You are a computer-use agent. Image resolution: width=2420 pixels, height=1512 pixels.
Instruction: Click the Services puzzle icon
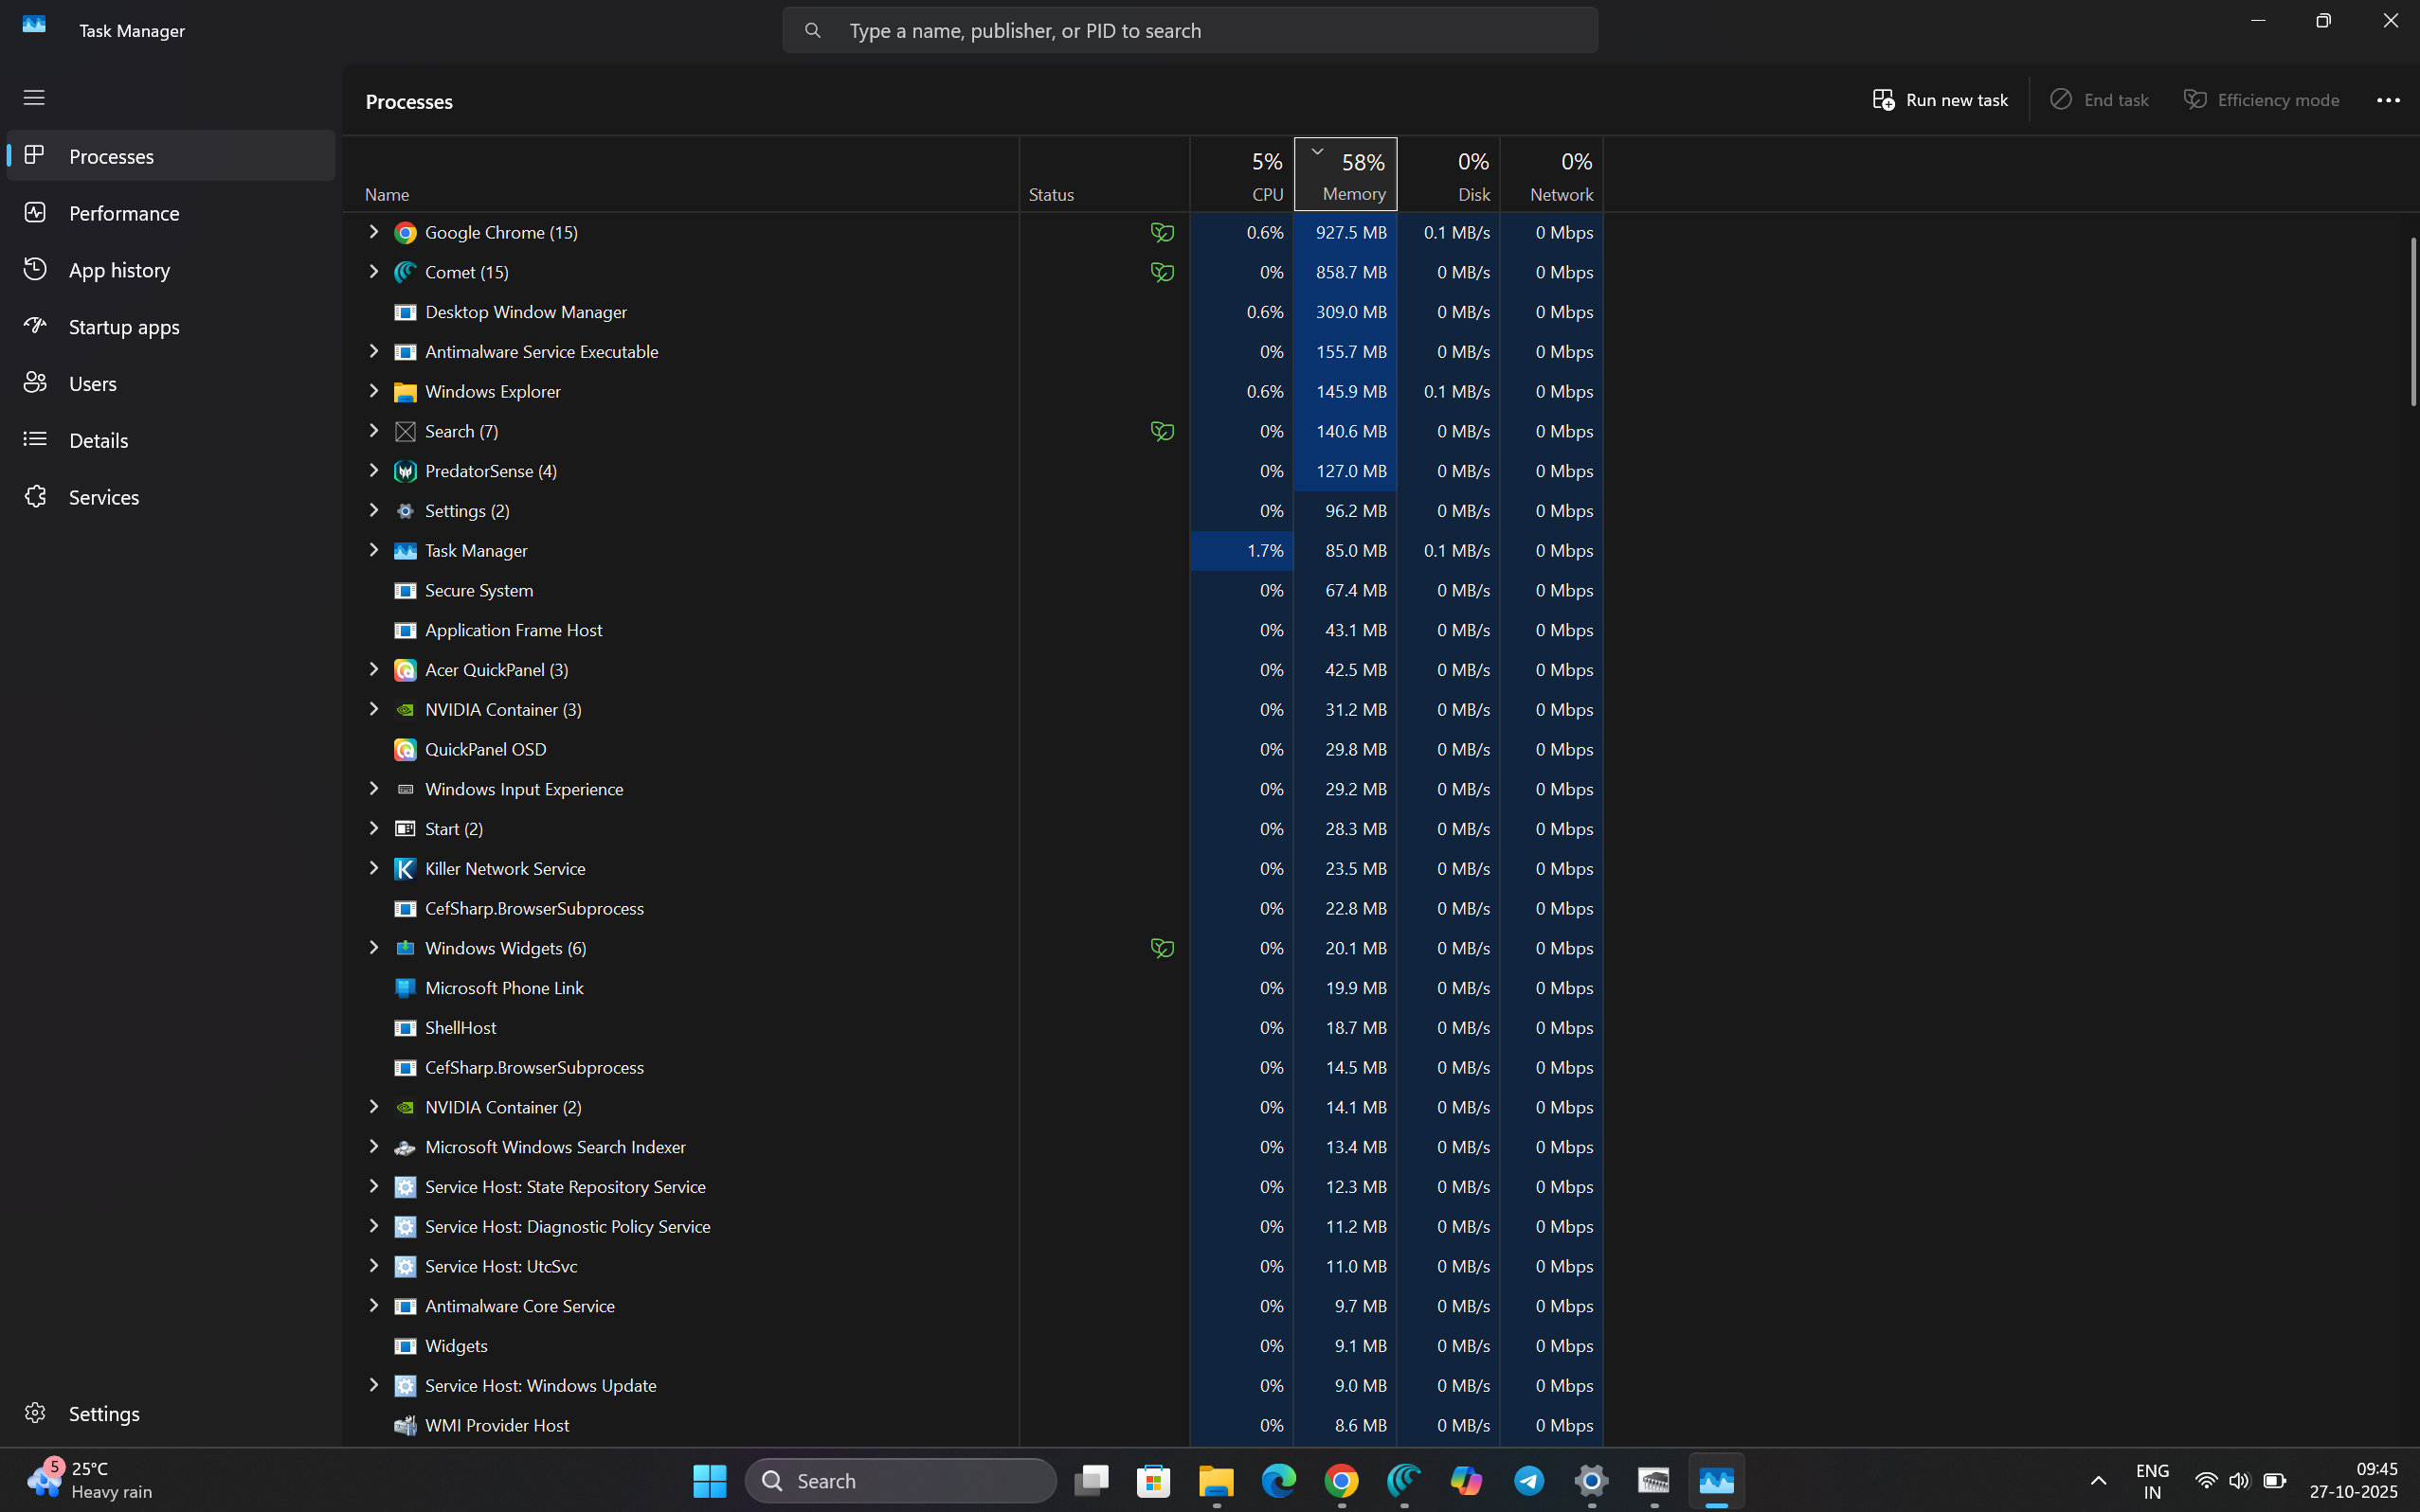[35, 497]
